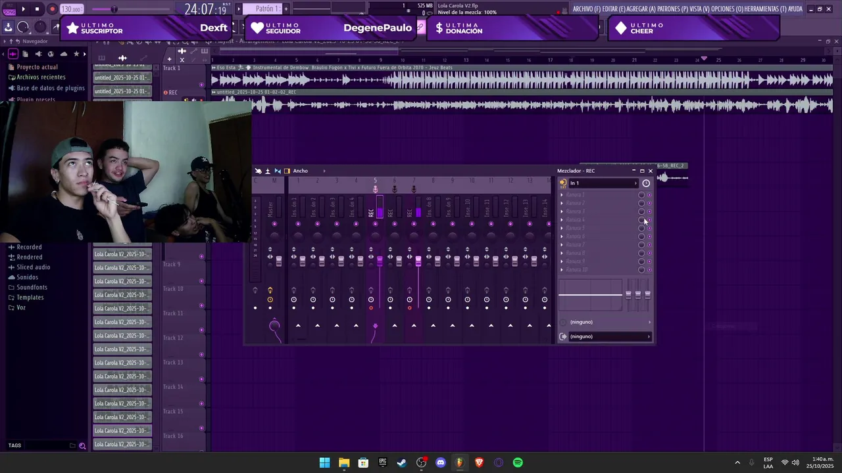Open Discord from the taskbar
This screenshot has width=842, height=473.
(x=440, y=462)
